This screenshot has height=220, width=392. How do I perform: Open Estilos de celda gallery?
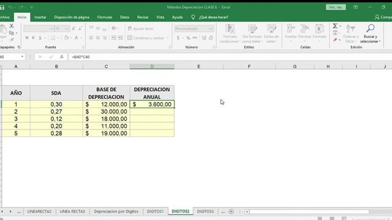[x=271, y=34]
